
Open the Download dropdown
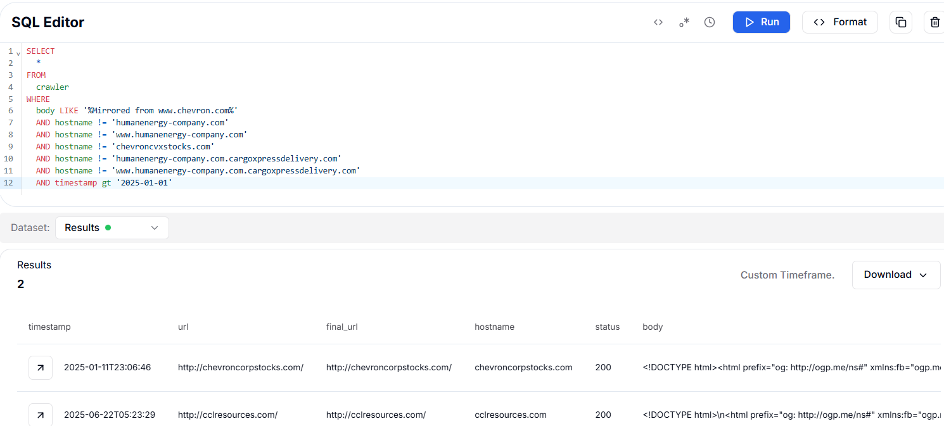(x=896, y=275)
